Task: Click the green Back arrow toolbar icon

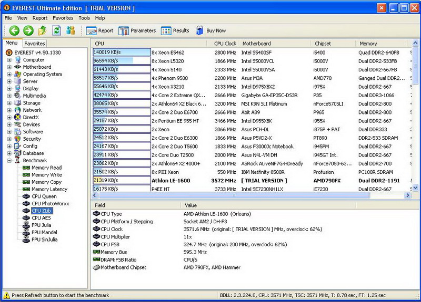Action: click(x=14, y=30)
